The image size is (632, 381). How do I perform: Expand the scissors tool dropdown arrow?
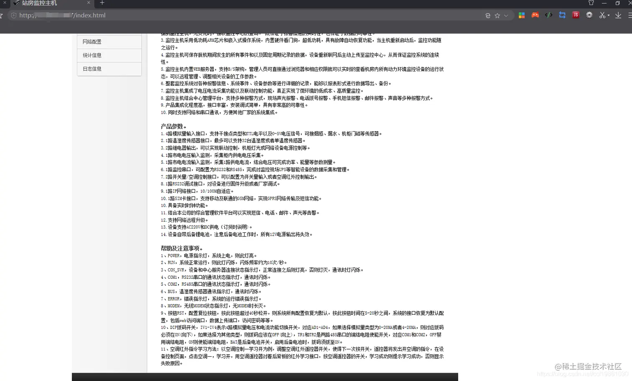[609, 15]
